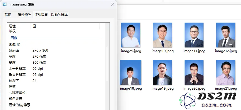Screen dimensions: 241x110
Task: Click the image9.jpeg properties title bar icon
Action: [x=5, y=4]
